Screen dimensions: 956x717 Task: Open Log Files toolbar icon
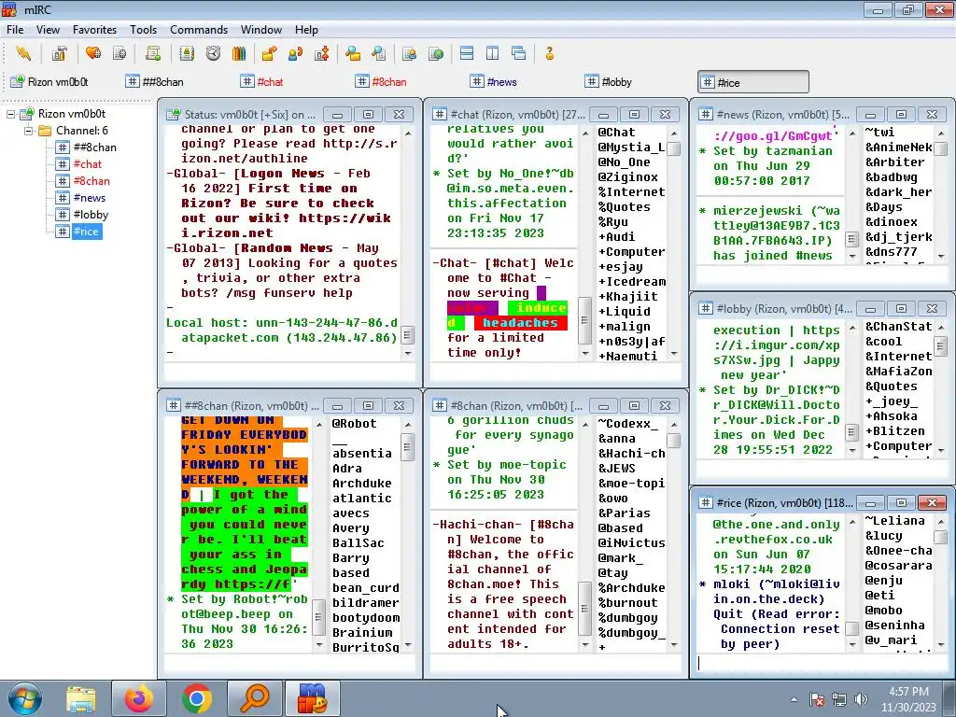tap(379, 53)
